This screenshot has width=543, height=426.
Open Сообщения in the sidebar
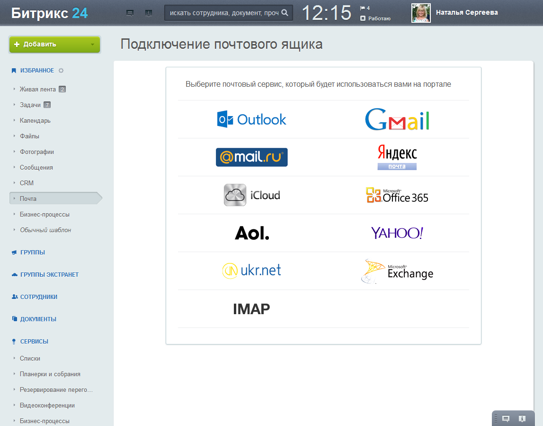(x=36, y=167)
